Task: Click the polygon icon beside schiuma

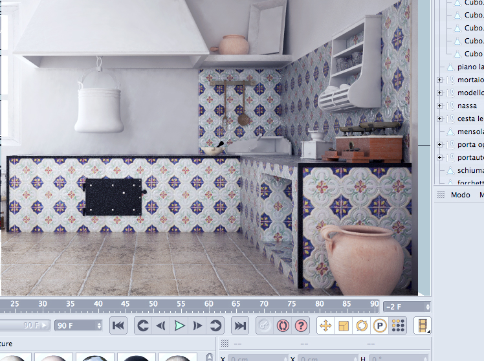Action: coord(450,171)
